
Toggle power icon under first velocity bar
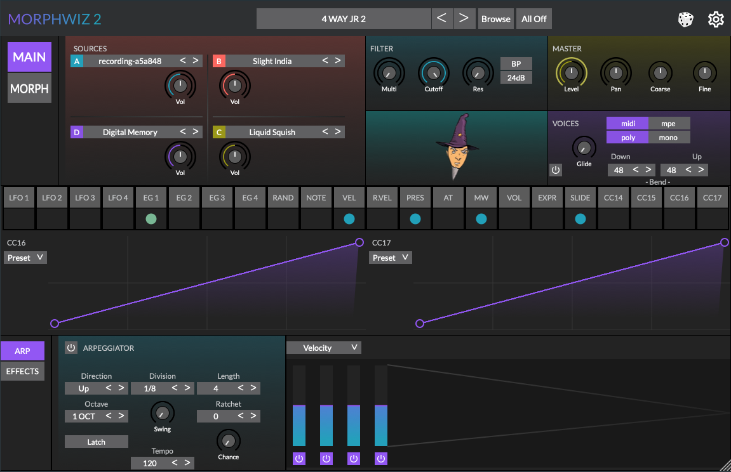tap(299, 458)
